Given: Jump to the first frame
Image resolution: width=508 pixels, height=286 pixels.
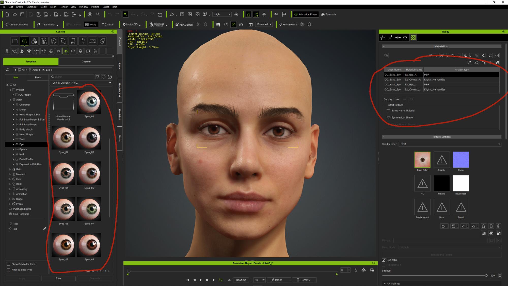Looking at the screenshot, I should coord(188,280).
